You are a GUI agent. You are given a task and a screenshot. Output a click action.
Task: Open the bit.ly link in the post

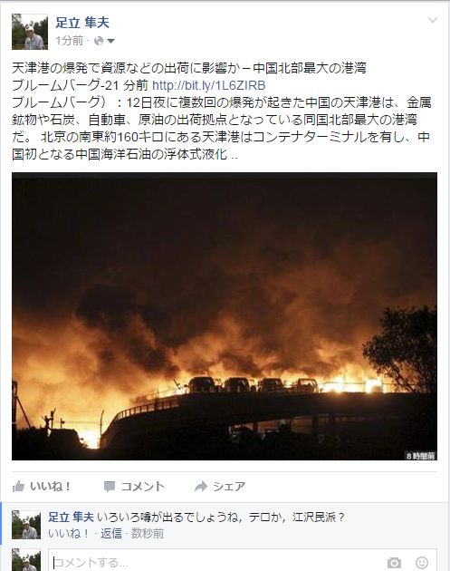coord(208,85)
